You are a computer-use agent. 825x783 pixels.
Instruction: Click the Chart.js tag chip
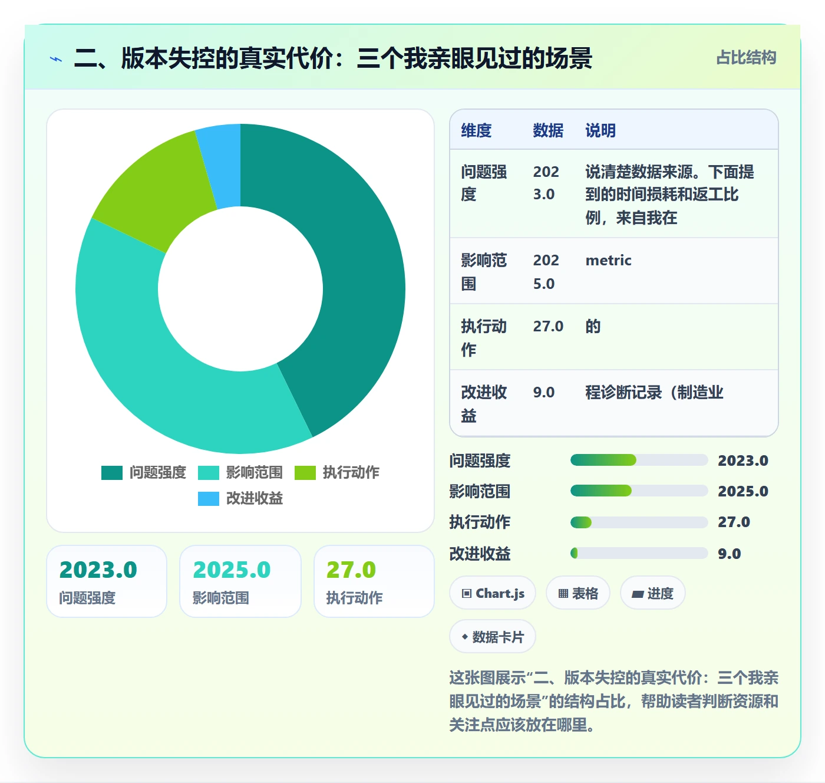[x=493, y=593]
